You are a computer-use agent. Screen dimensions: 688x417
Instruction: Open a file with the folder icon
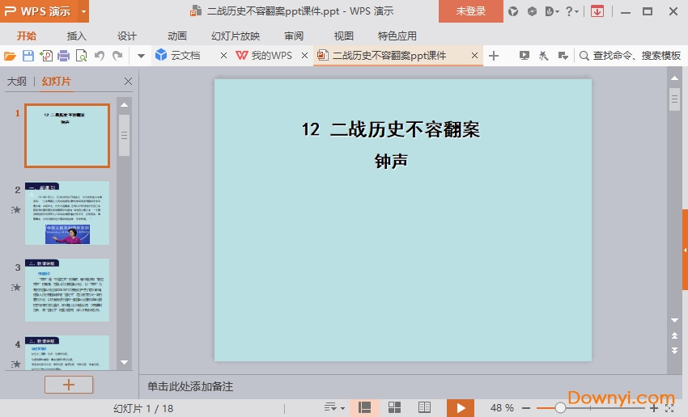click(10, 56)
